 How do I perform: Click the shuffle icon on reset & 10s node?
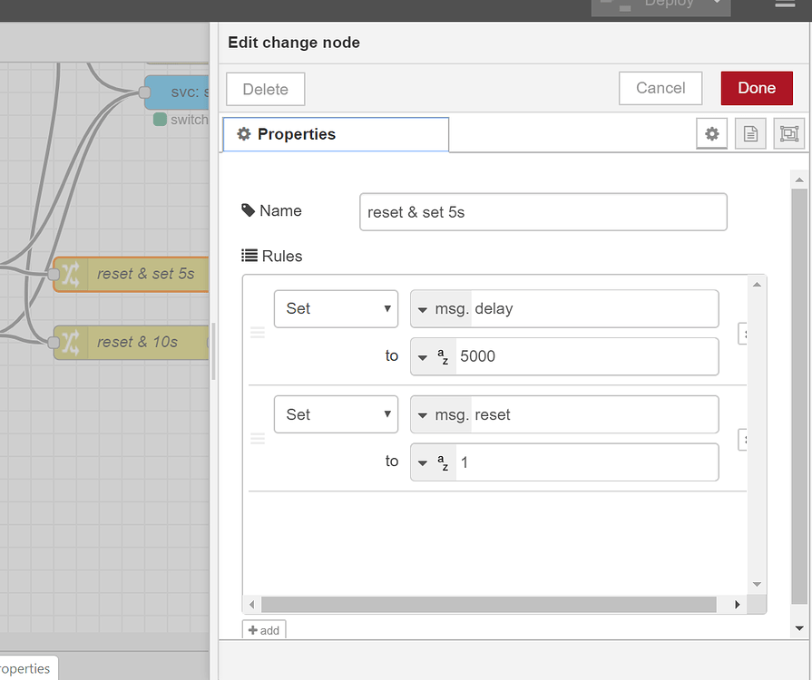tap(71, 342)
